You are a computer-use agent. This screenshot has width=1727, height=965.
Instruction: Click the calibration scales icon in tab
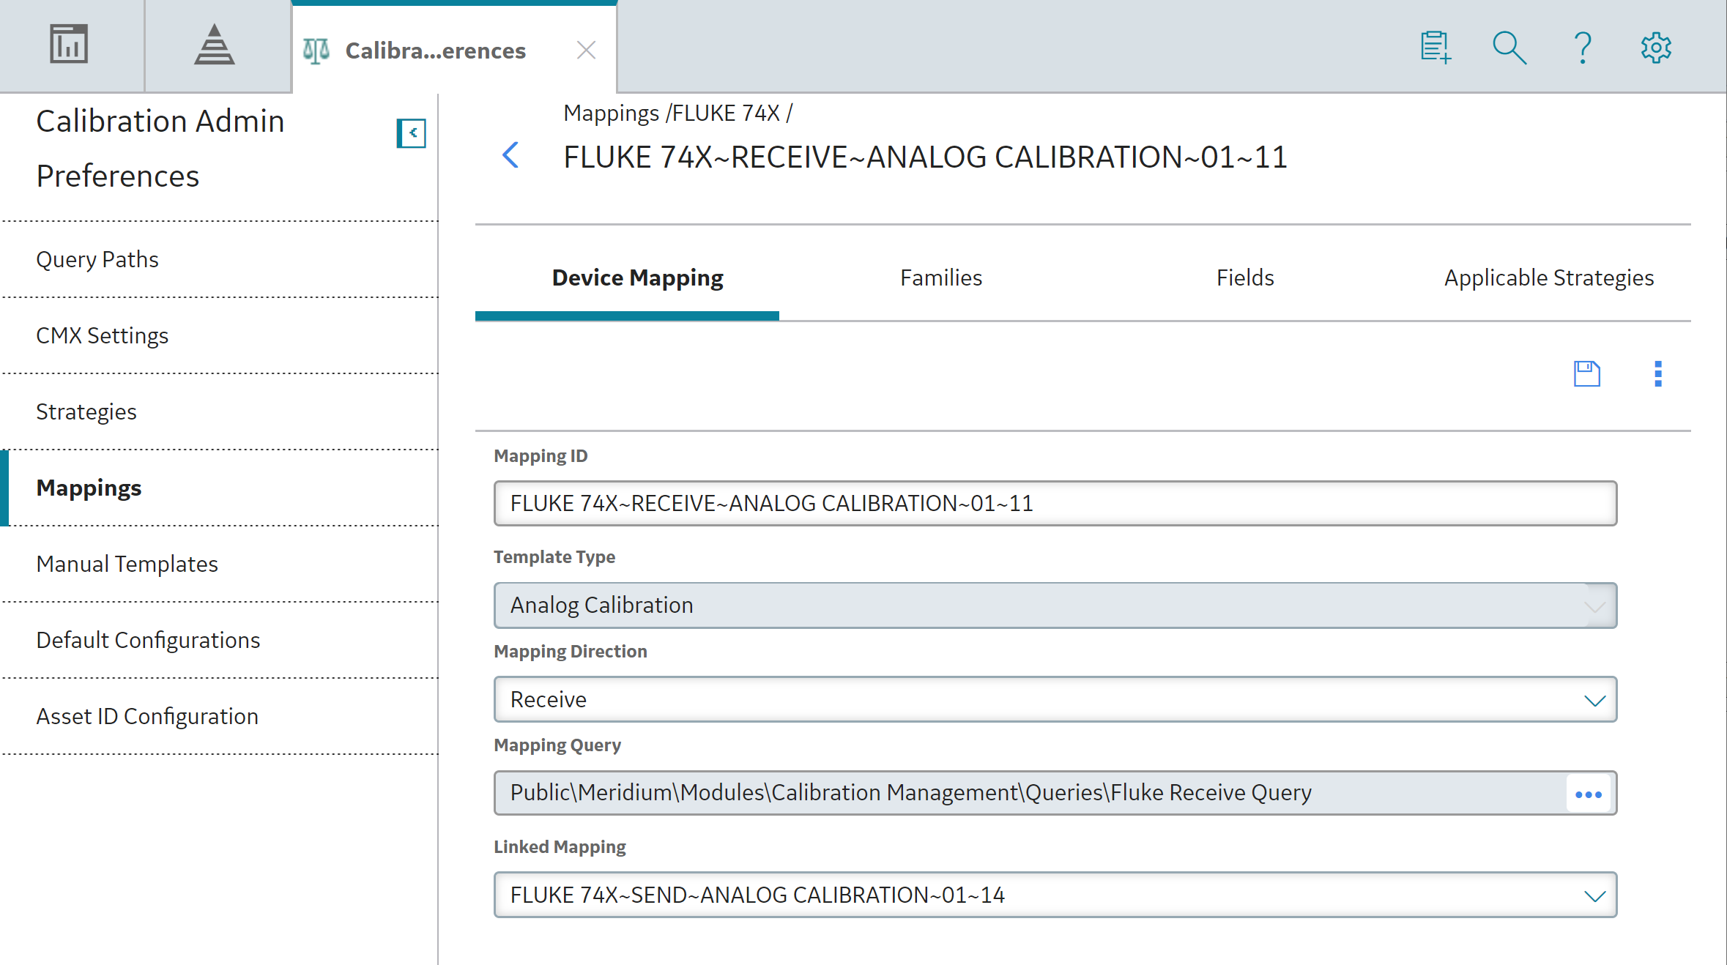316,51
